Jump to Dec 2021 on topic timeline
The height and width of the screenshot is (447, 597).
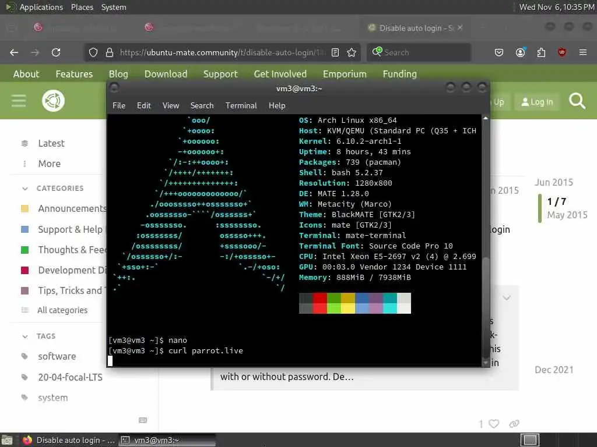554,370
